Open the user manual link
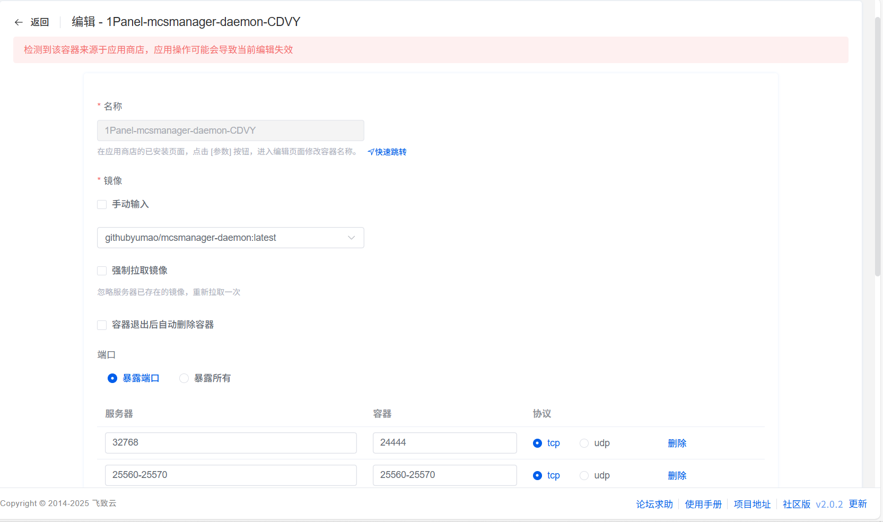The width and height of the screenshot is (883, 522). pos(703,504)
